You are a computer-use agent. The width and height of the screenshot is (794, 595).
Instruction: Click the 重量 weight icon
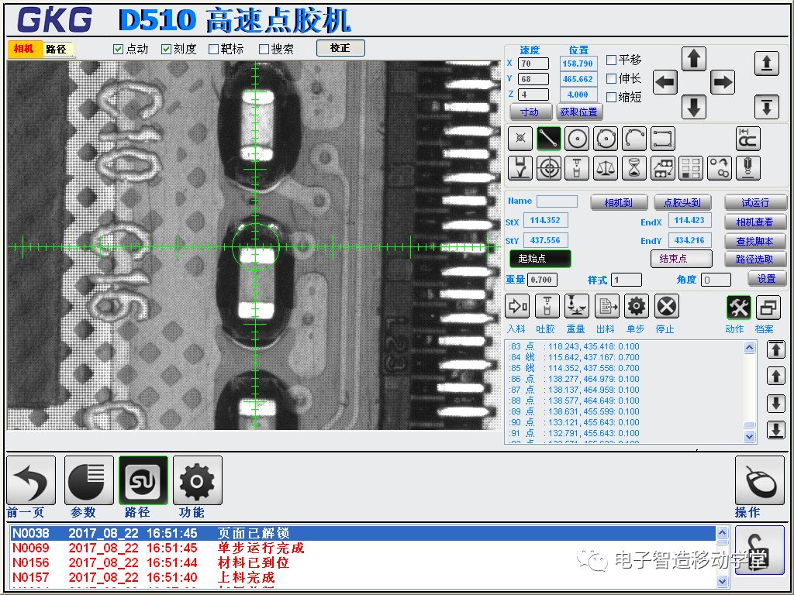point(577,306)
